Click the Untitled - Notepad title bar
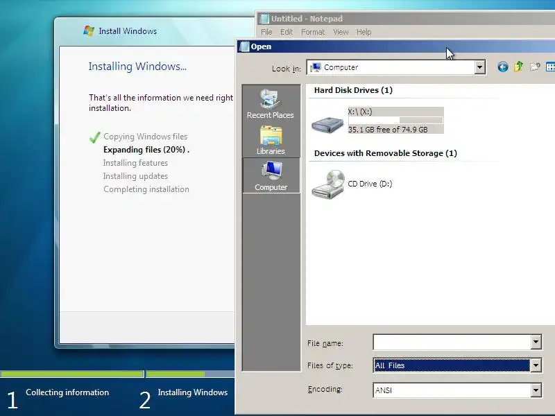555x416 pixels. (405, 19)
